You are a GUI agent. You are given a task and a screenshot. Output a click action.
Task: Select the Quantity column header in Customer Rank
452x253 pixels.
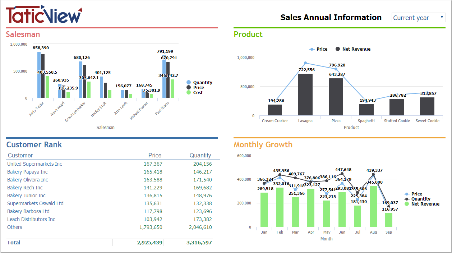tap(200, 155)
